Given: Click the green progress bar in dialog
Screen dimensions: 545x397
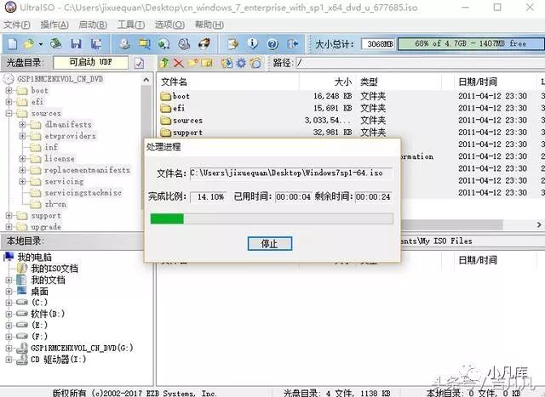Looking at the screenshot, I should [x=167, y=219].
